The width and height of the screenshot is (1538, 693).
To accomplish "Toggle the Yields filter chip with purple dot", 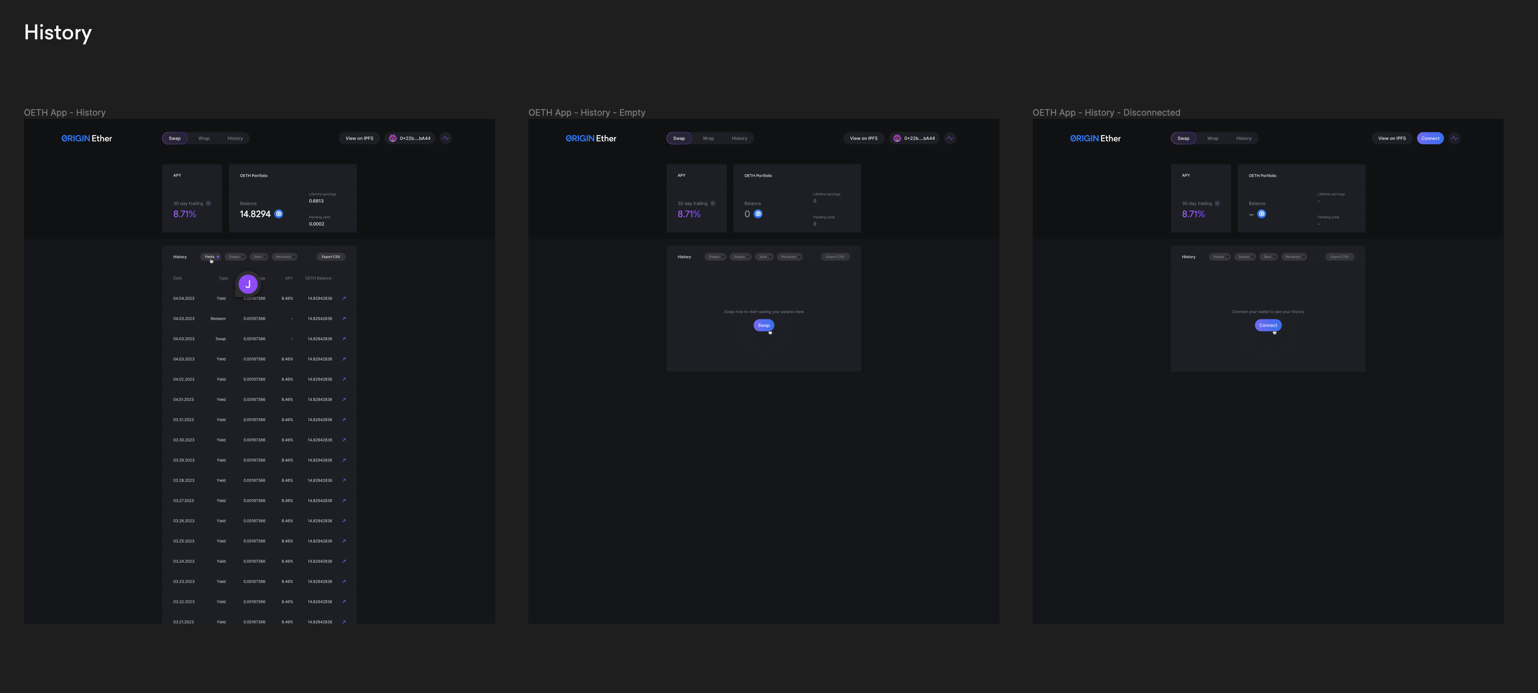I will click(211, 257).
